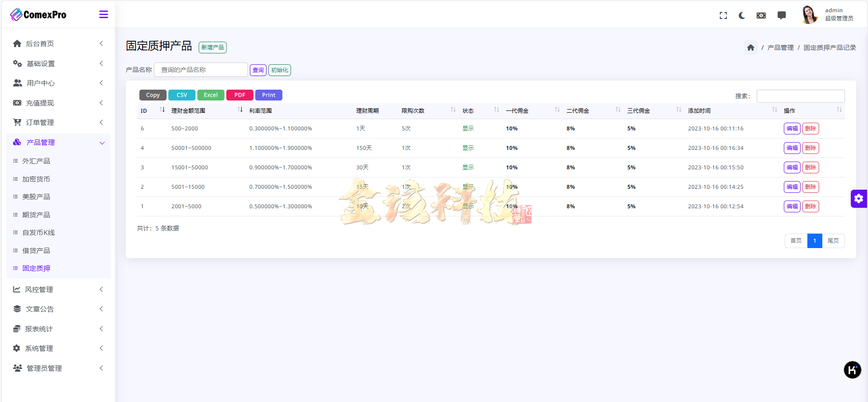The width and height of the screenshot is (868, 402).
Task: Click the breadcrumb home icon
Action: coord(751,48)
